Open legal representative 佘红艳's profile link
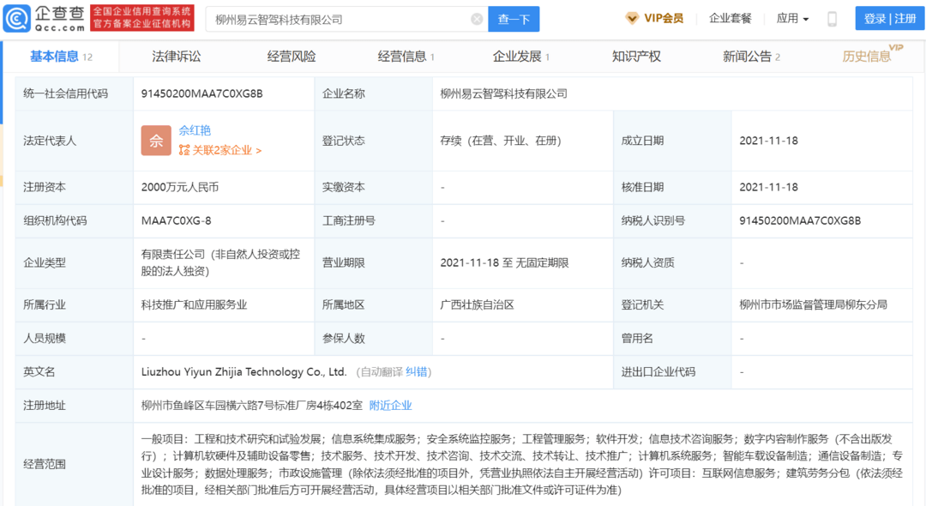This screenshot has width=926, height=506. click(x=195, y=130)
